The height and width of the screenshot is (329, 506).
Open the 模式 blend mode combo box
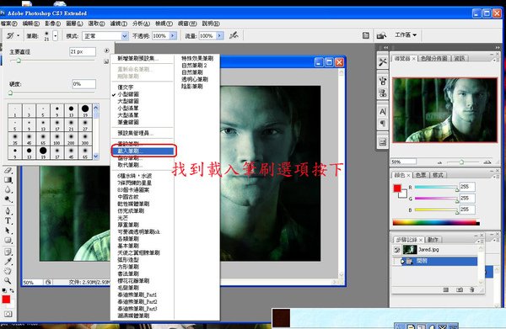point(105,35)
